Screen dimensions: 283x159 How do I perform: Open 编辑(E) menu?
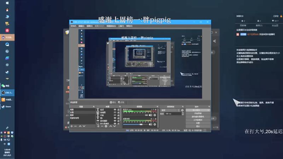click(81, 26)
